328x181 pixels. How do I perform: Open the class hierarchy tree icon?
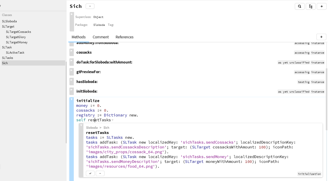(311, 6)
